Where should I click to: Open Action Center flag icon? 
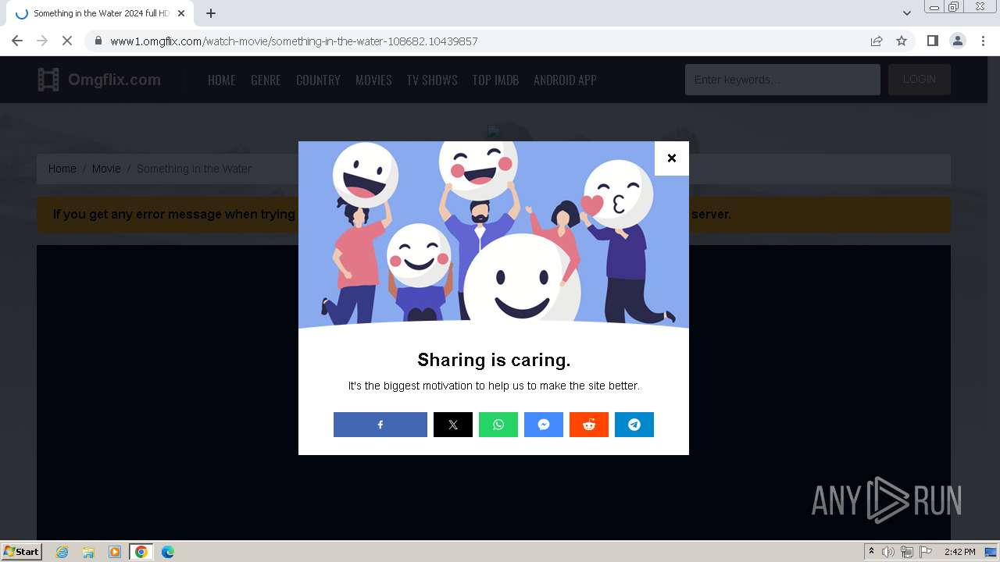926,552
